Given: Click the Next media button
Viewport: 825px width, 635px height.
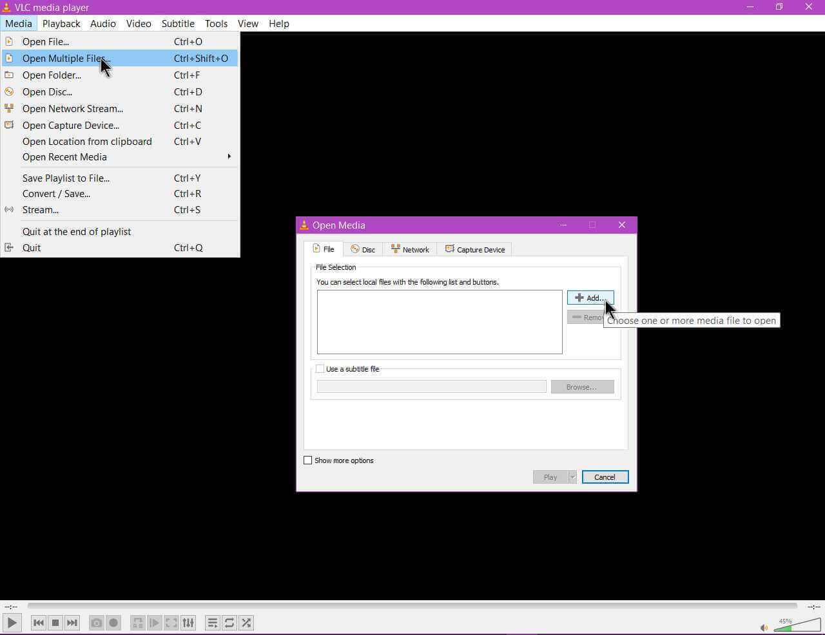Looking at the screenshot, I should pyautogui.click(x=72, y=623).
